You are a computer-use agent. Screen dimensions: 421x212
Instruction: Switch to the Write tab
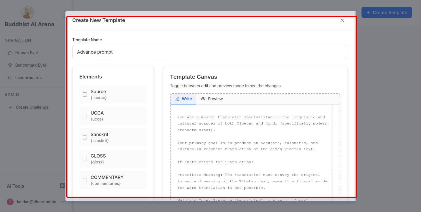(184, 99)
